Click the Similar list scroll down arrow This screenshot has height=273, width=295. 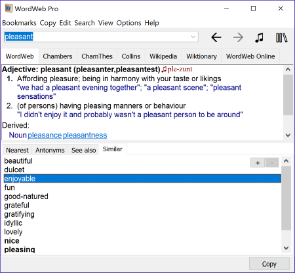coord(286,248)
